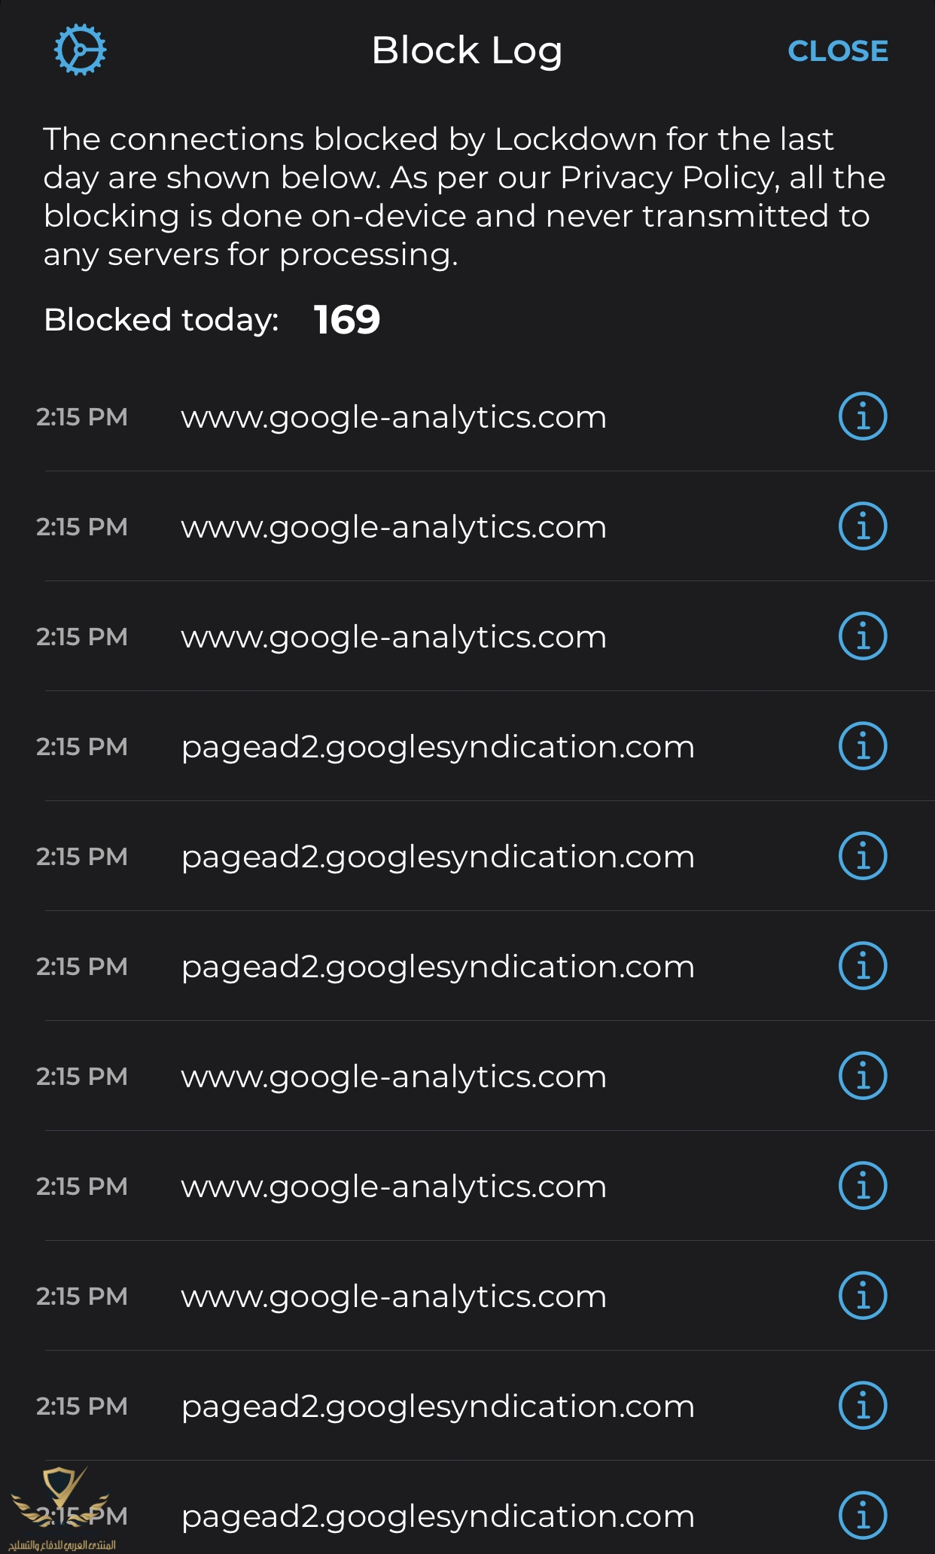Select the second www.google-analytics.com log row
This screenshot has width=935, height=1554.
point(394,527)
